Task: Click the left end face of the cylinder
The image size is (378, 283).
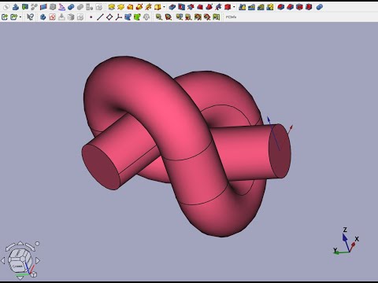Action: click(x=101, y=167)
